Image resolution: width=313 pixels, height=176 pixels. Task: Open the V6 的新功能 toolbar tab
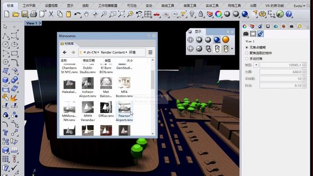coord(275,5)
